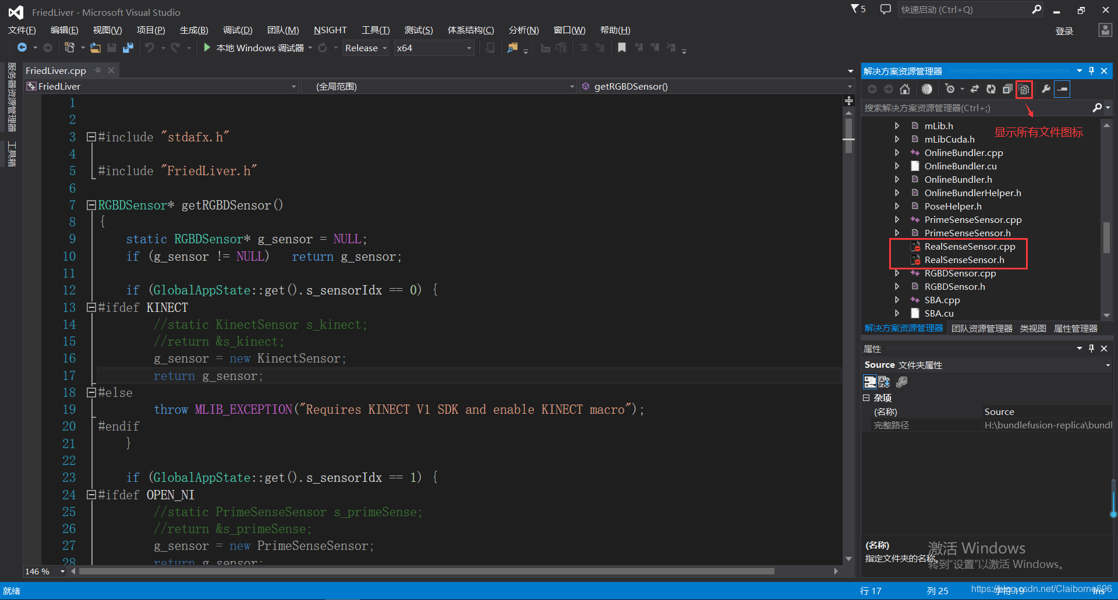The height and width of the screenshot is (600, 1118).
Task: Click the Show All Files icon
Action: click(x=1024, y=90)
